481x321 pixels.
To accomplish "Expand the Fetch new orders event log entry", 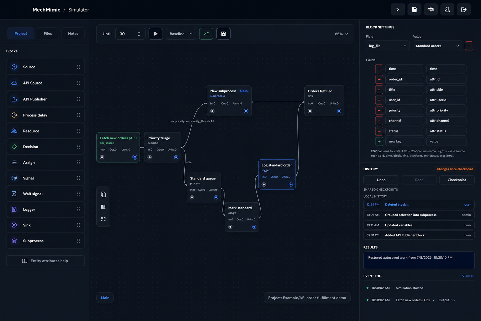I will tap(434, 300).
